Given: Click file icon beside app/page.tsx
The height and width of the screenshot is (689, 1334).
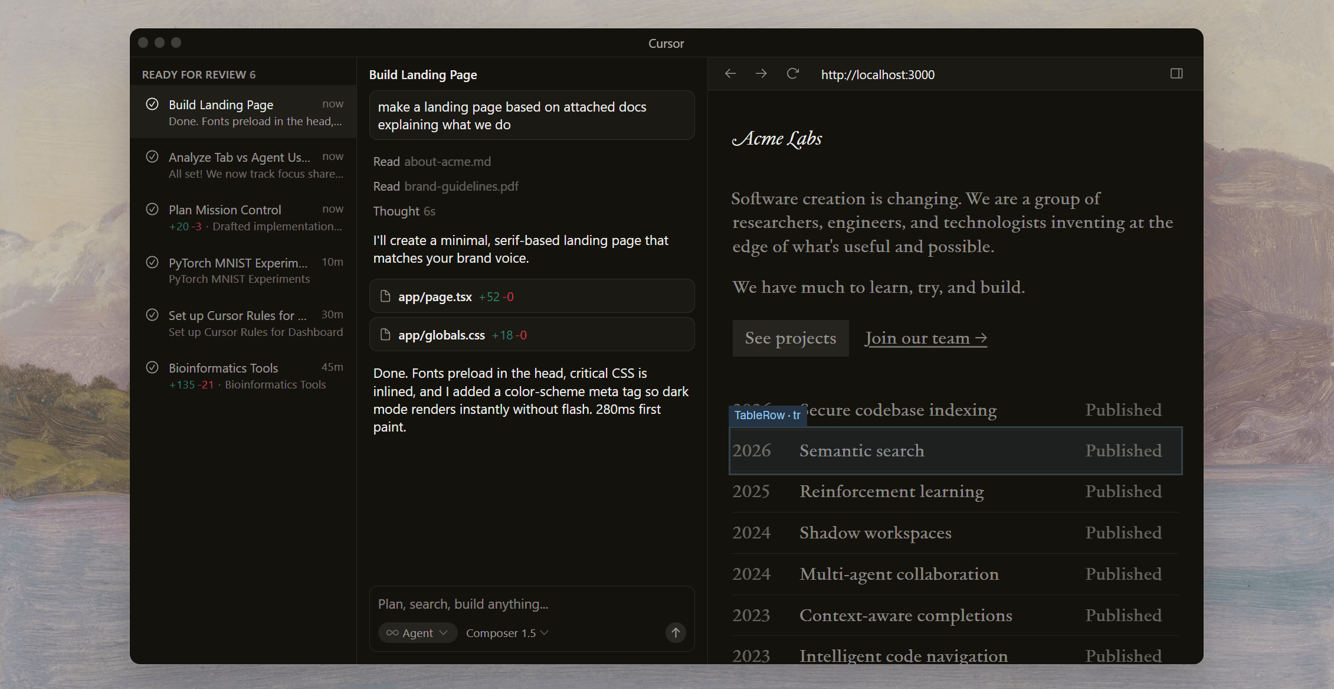Looking at the screenshot, I should coord(385,296).
